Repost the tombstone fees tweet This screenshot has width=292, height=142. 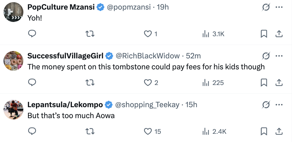click(90, 83)
